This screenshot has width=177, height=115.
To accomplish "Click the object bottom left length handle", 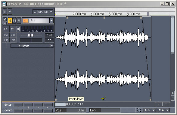I will (56, 100).
